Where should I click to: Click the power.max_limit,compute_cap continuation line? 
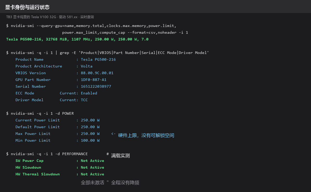[125, 32]
